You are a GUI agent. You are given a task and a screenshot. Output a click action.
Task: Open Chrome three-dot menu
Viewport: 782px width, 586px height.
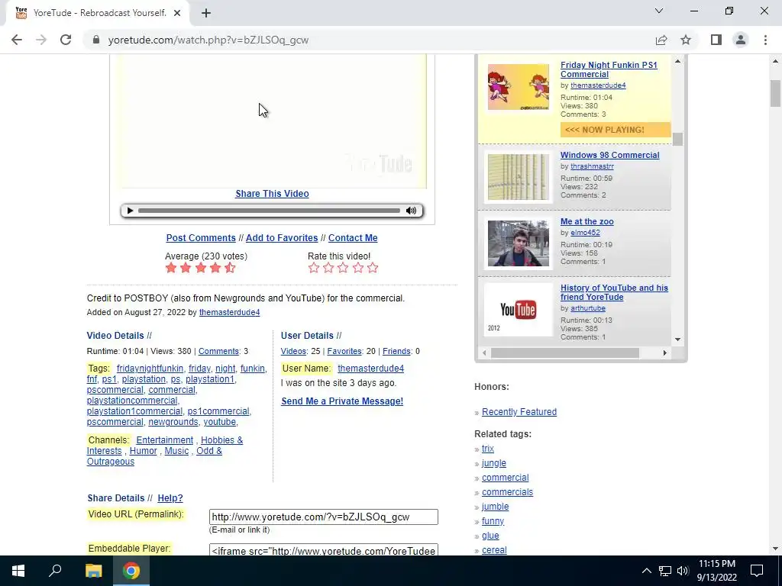point(765,40)
